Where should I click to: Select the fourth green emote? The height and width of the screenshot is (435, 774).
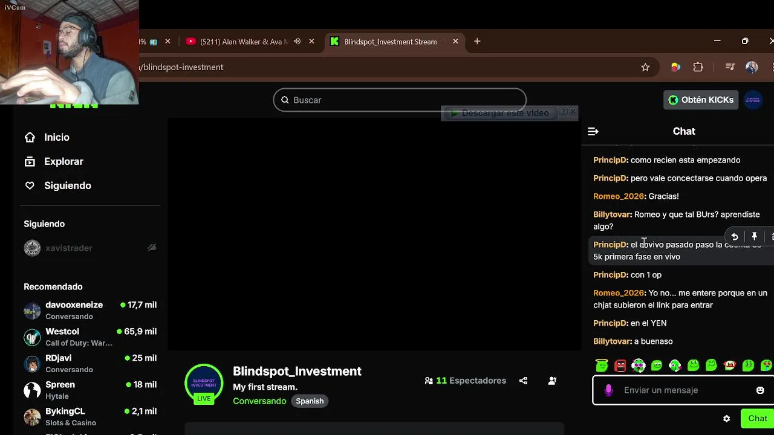[x=657, y=365]
